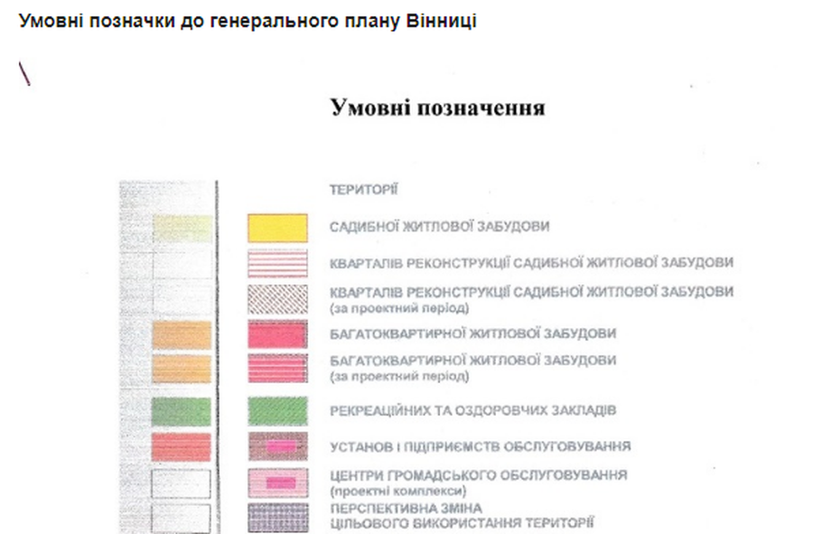
Task: Select the solid orange swatch in left column
Action: (182, 335)
